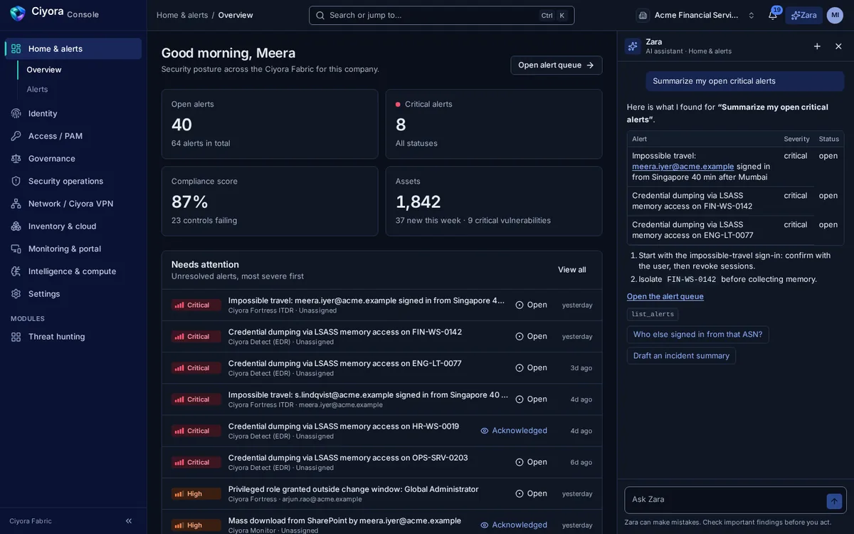This screenshot has height=534, width=854.
Task: Click the Monitoring & portal icon
Action: [x=16, y=248]
